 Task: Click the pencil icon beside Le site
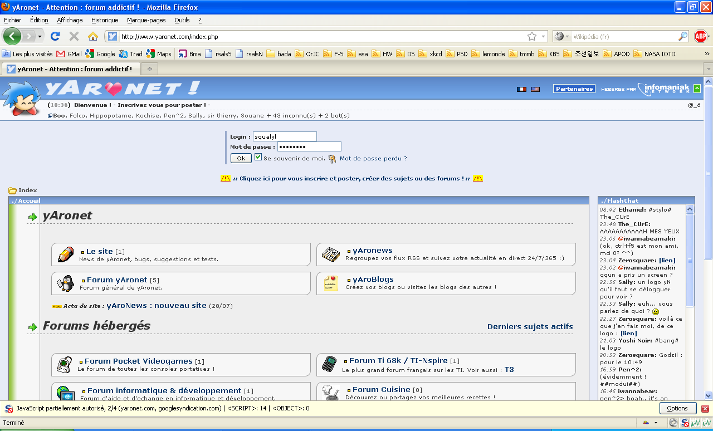click(x=66, y=254)
